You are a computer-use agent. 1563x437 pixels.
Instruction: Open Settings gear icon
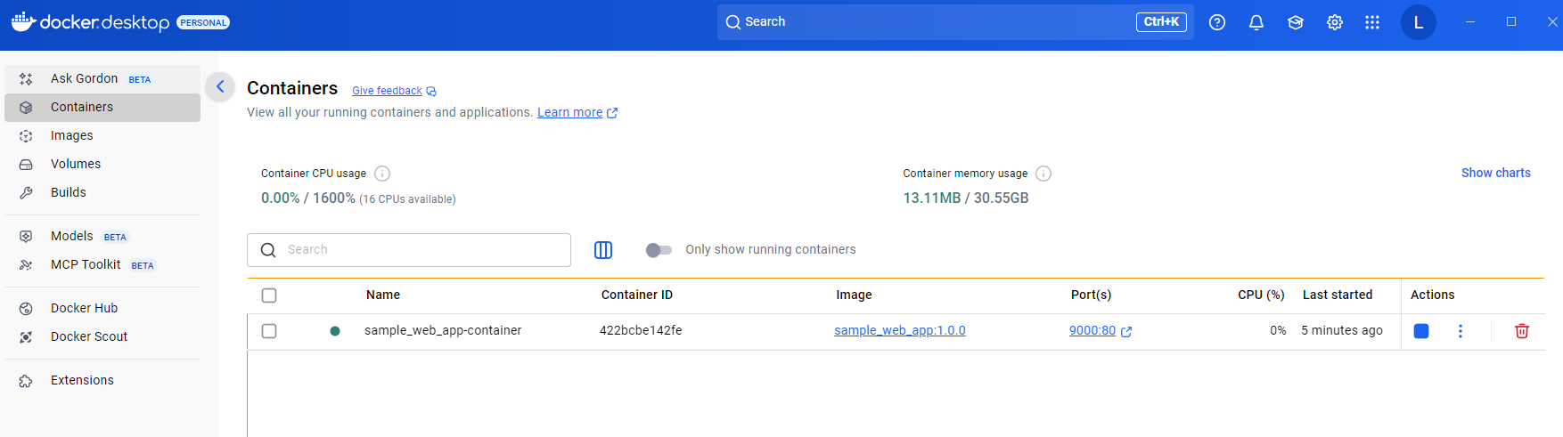tap(1335, 22)
